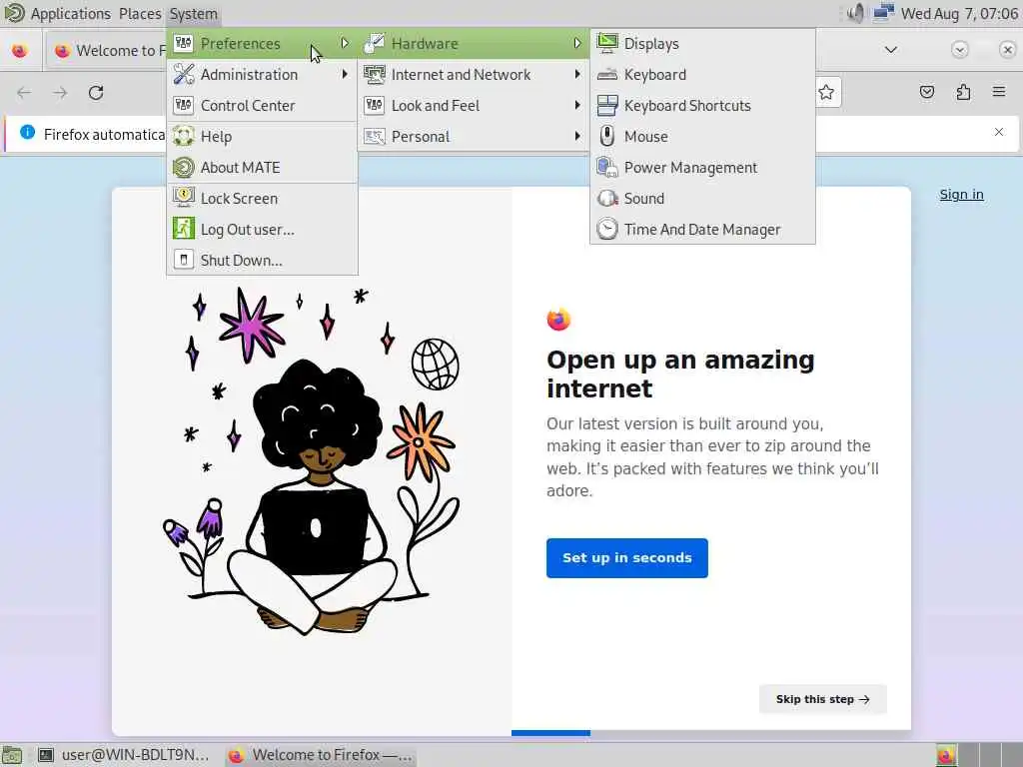This screenshot has height=767, width=1023.
Task: Follow the Sign in link
Action: pyautogui.click(x=961, y=195)
